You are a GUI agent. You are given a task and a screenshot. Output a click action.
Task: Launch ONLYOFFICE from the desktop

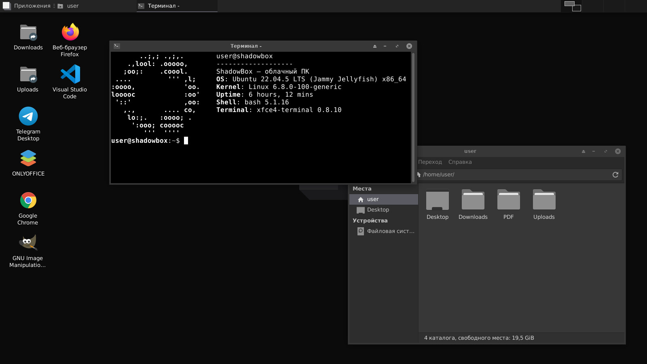pos(28,163)
